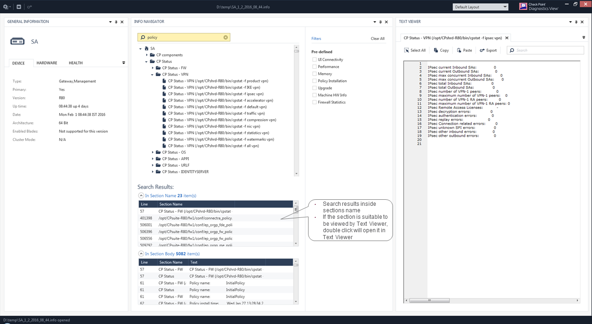The image size is (592, 324).
Task: Click the Clear All filters button
Action: pyautogui.click(x=378, y=38)
